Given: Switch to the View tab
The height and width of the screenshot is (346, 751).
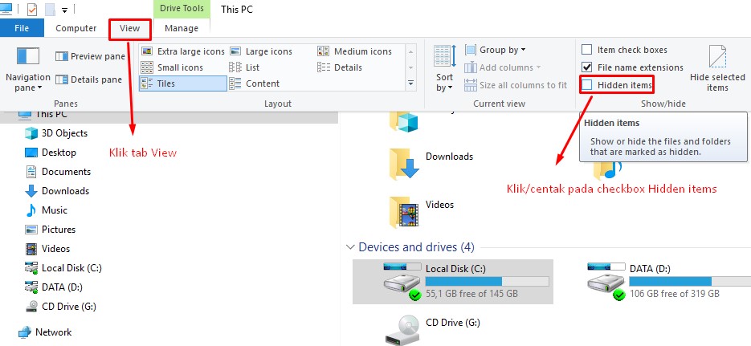Looking at the screenshot, I should pos(130,28).
